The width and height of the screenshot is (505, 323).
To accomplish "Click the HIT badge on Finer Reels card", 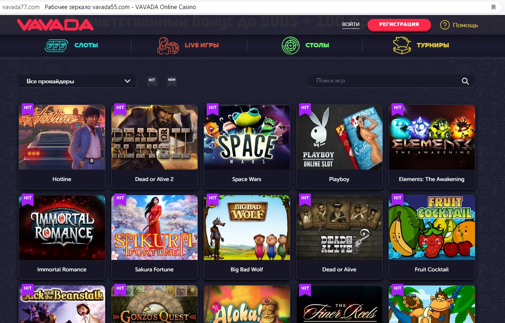I will 305,289.
